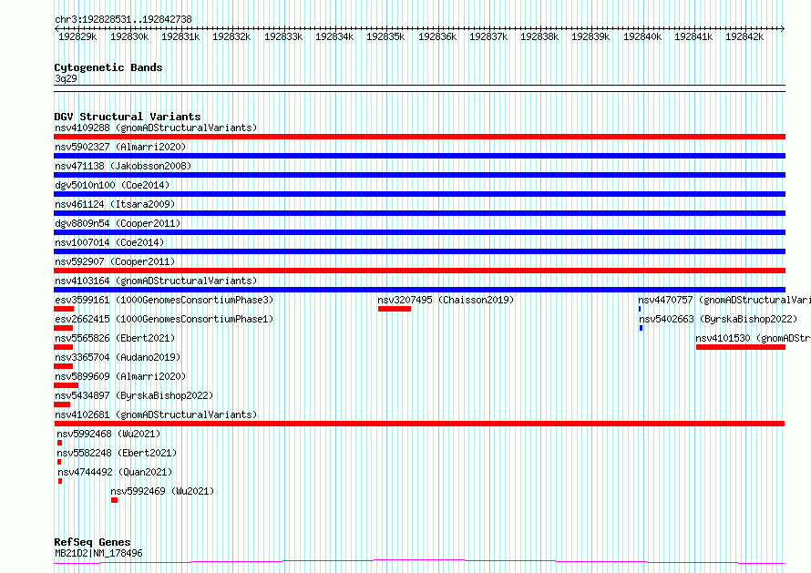The height and width of the screenshot is (573, 811).
Task: Click the RefSeq Genes track title
Action: (93, 542)
